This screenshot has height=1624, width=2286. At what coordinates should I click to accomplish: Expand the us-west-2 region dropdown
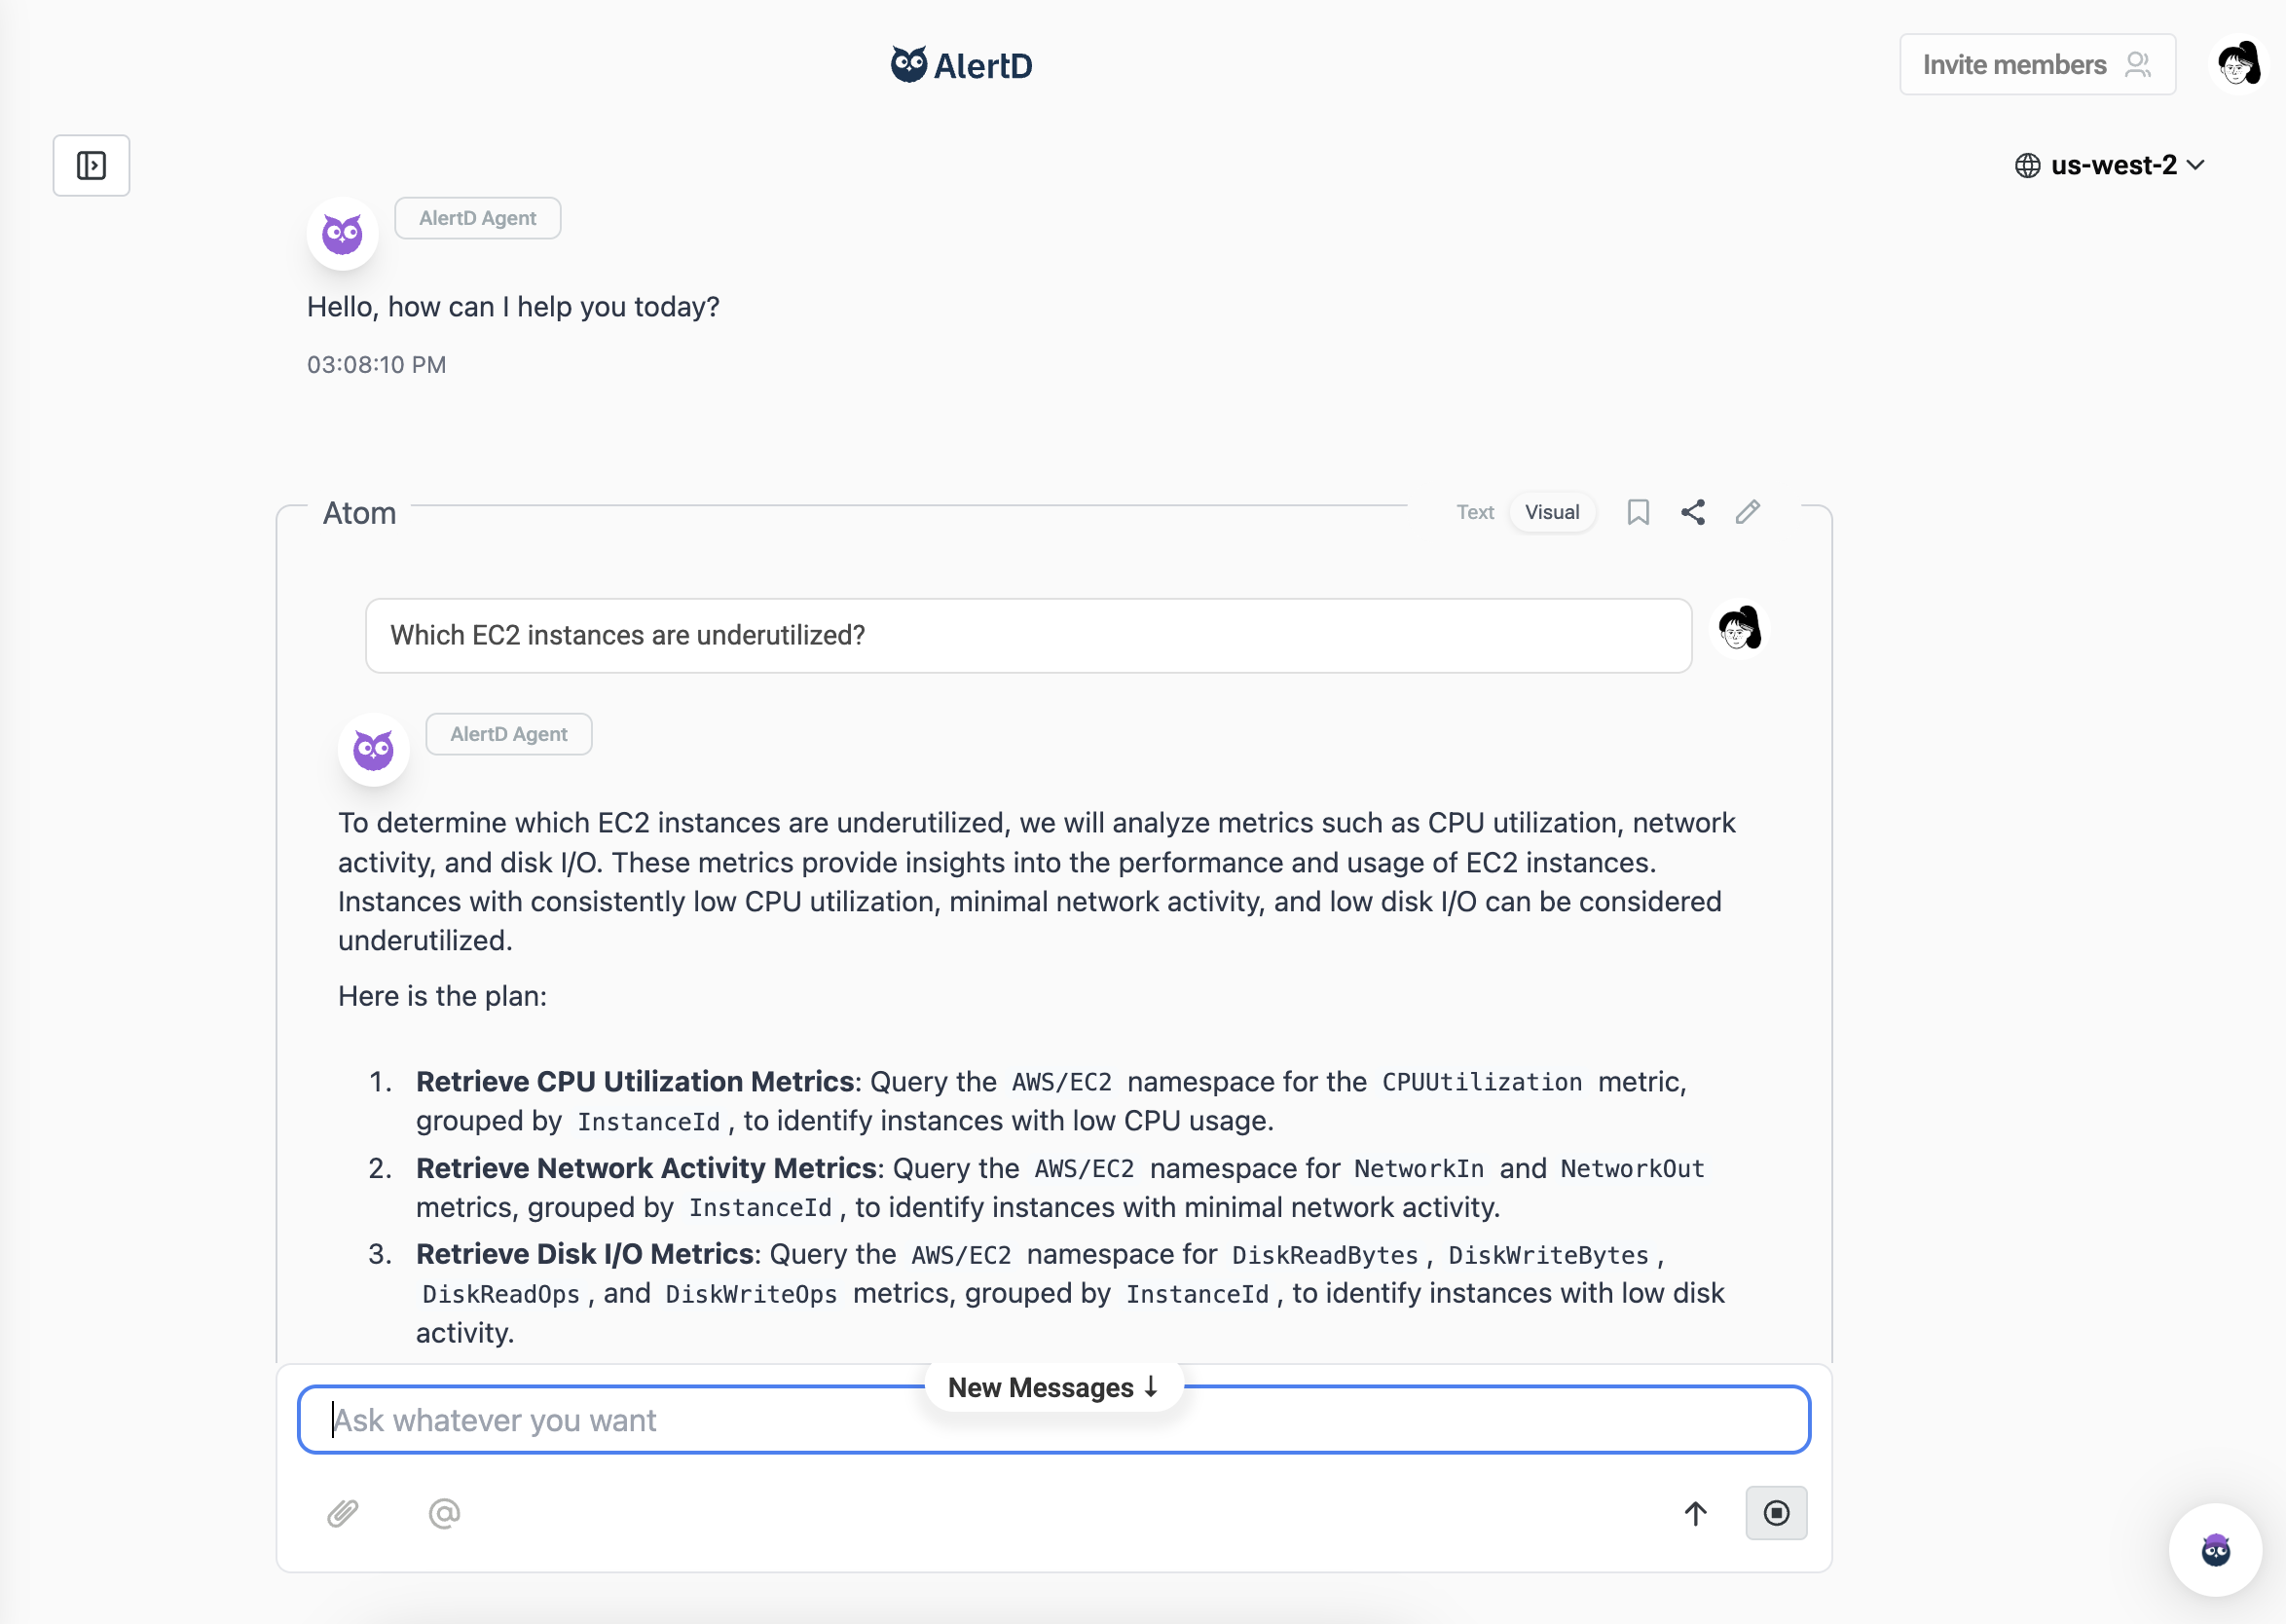click(2196, 165)
